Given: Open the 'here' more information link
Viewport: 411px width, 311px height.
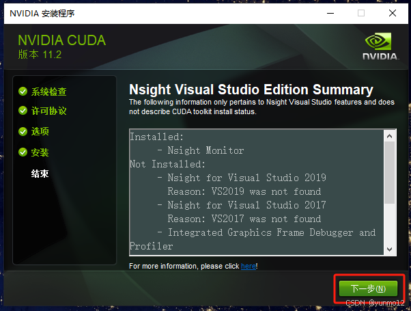Looking at the screenshot, I should click(x=249, y=266).
